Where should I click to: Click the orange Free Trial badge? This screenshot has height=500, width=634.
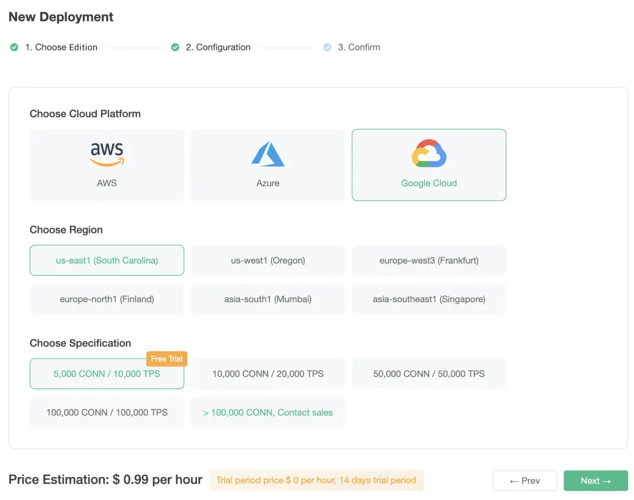166,359
